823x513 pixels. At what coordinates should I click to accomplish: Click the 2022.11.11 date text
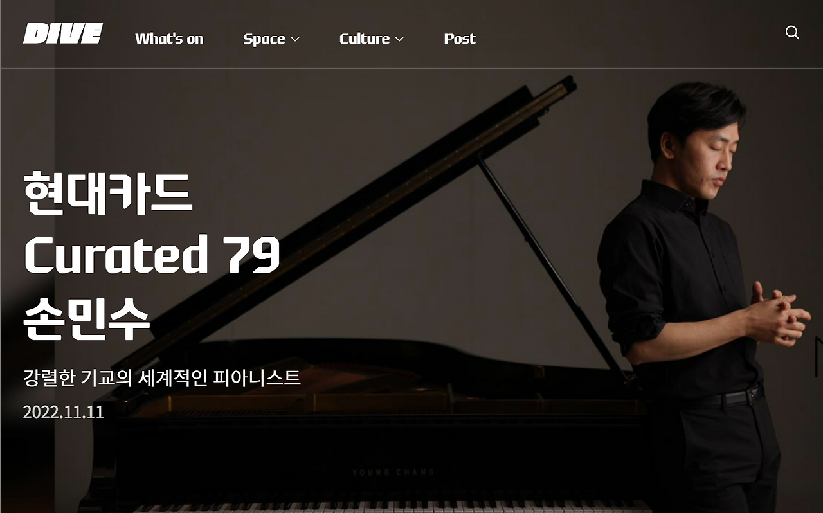(64, 412)
